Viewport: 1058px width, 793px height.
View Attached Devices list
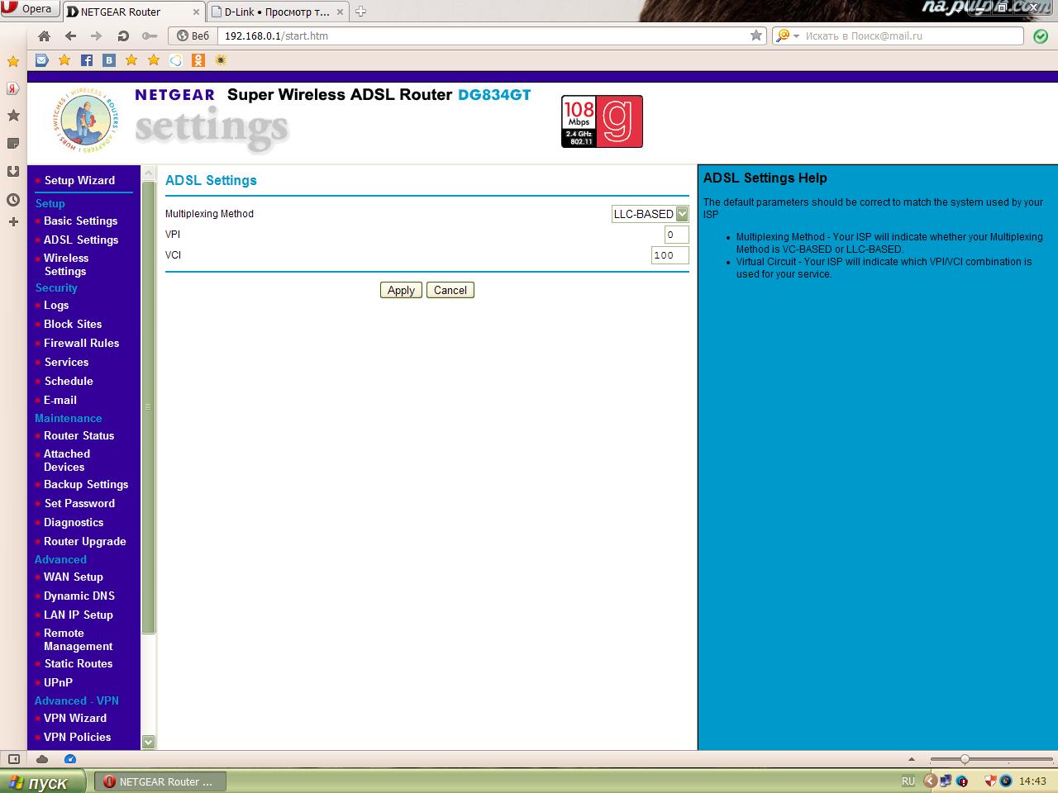67,460
